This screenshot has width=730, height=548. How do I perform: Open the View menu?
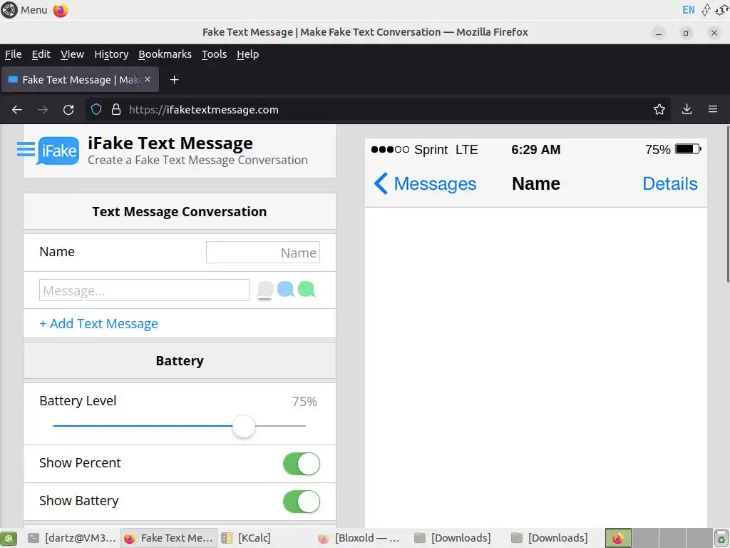(72, 54)
